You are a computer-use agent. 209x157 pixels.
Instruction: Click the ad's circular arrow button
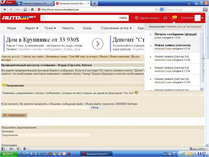point(98,43)
